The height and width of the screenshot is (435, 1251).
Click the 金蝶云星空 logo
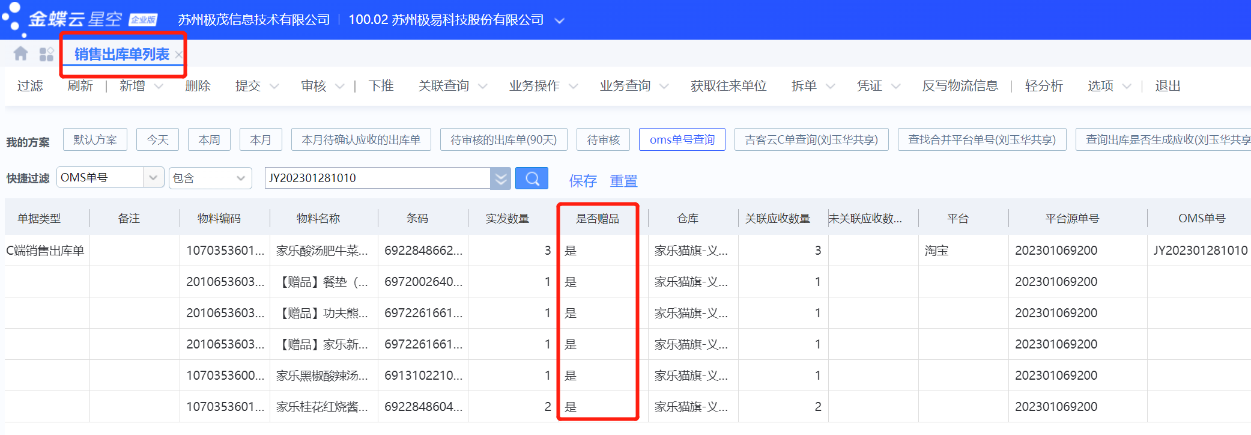click(79, 19)
